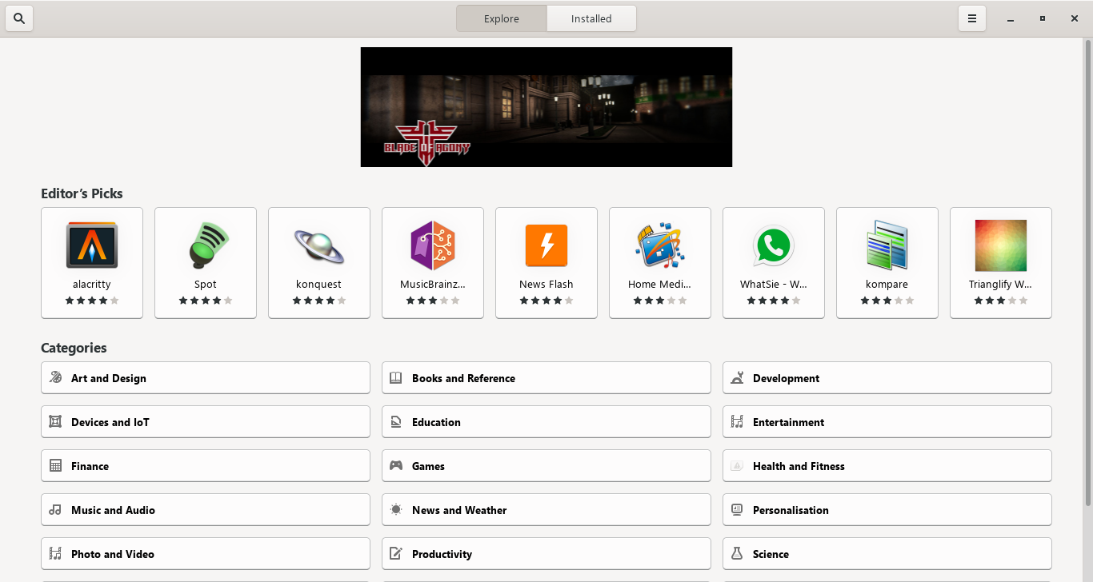
Task: Open the Devices and IoT category
Action: click(x=206, y=422)
